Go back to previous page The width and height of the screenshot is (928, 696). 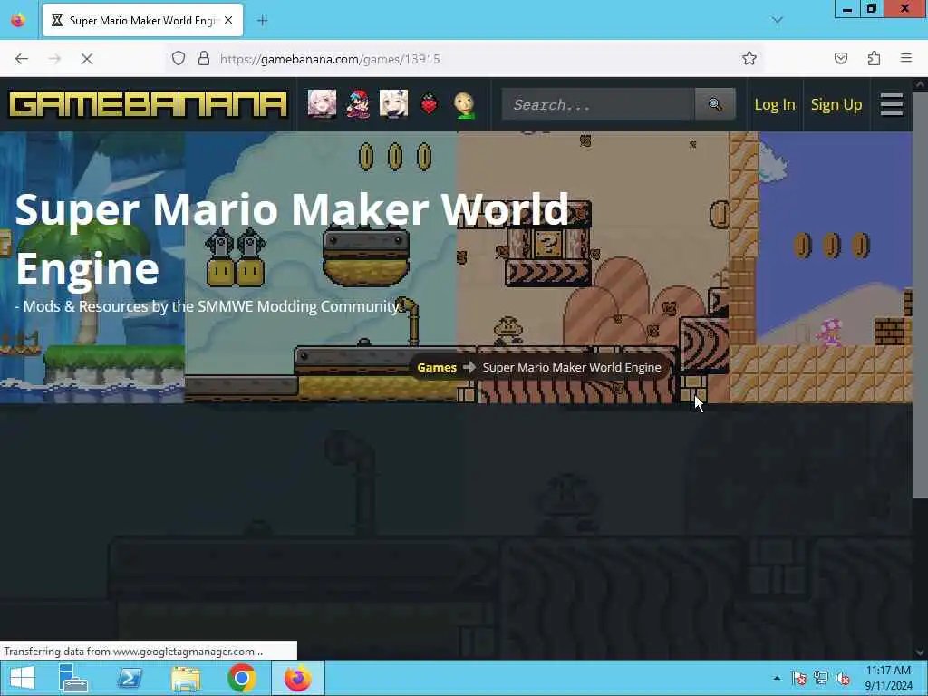[22, 59]
